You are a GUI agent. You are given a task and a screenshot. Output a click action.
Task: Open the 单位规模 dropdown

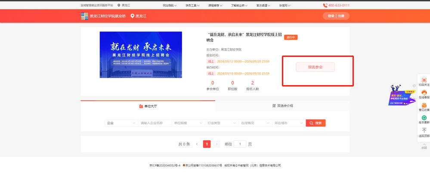click(x=188, y=123)
